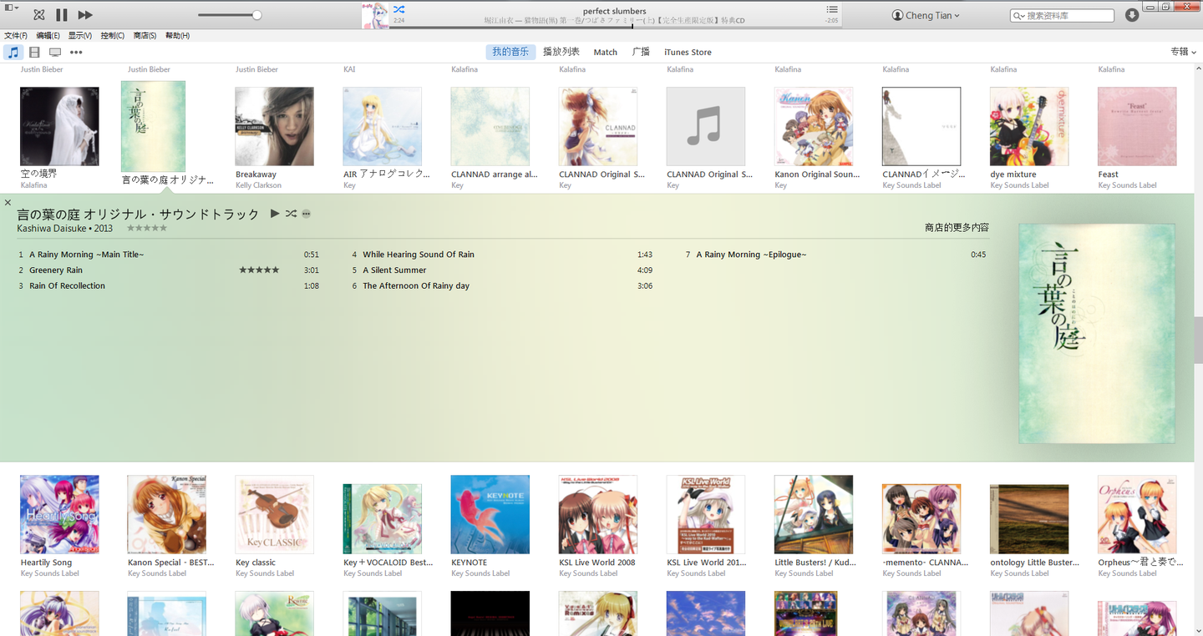Open the search options magnifier dropdown
This screenshot has height=636, width=1203.
click(1018, 16)
